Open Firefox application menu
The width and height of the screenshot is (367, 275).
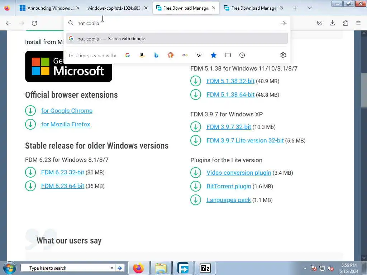click(358, 23)
